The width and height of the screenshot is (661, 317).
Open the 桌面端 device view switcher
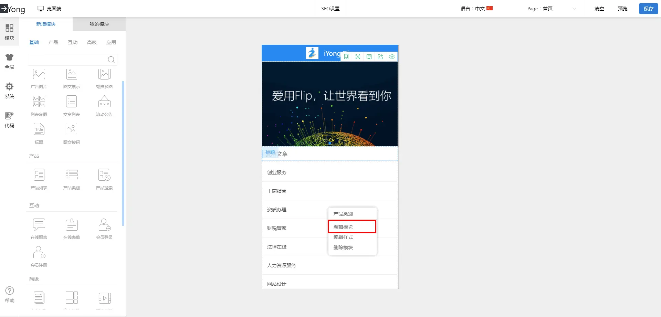pyautogui.click(x=50, y=9)
